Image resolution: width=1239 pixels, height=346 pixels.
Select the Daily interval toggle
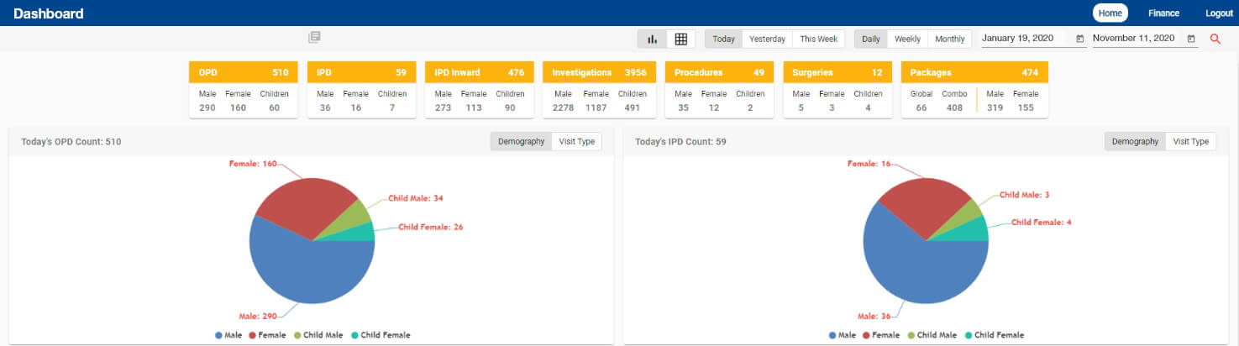tap(871, 39)
